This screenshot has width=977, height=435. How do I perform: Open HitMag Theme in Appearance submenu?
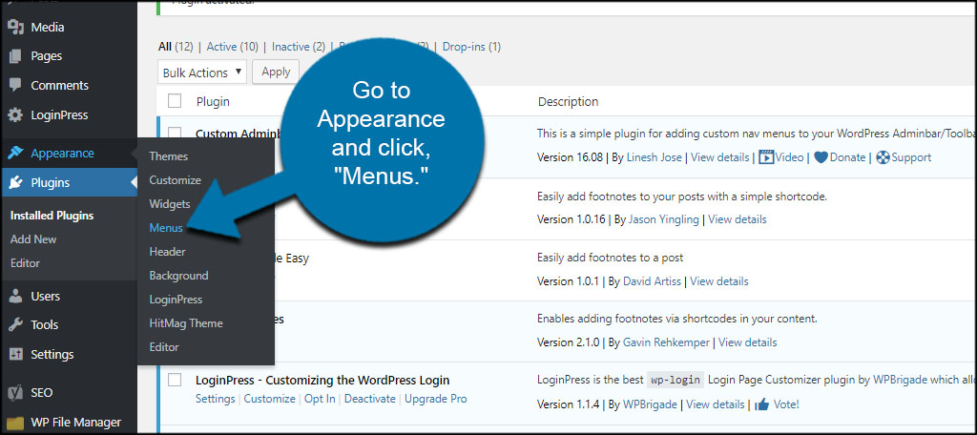[x=186, y=323]
